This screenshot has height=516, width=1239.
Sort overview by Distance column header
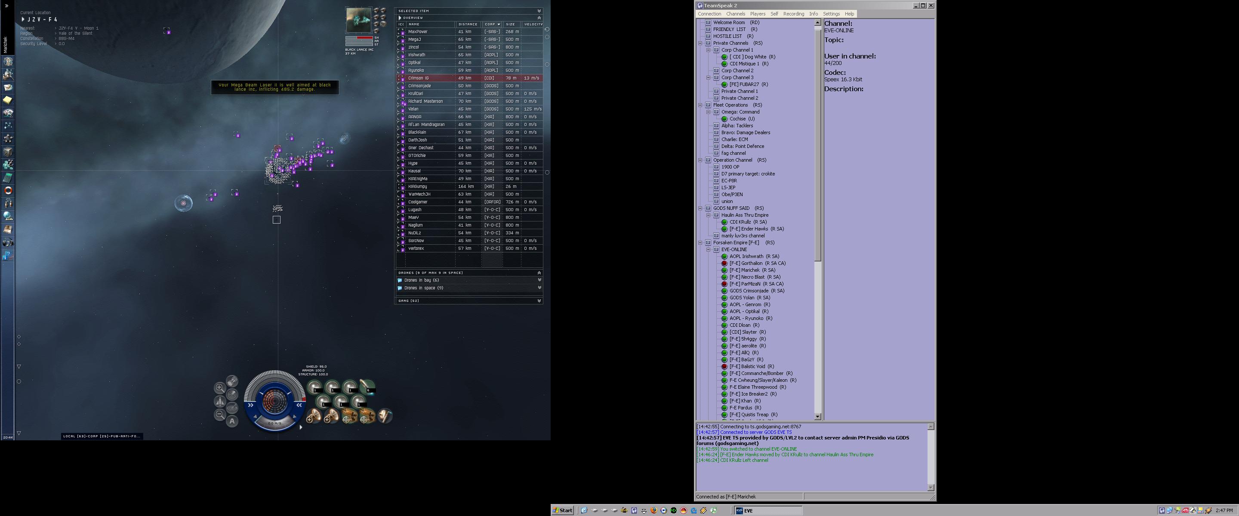(x=468, y=24)
